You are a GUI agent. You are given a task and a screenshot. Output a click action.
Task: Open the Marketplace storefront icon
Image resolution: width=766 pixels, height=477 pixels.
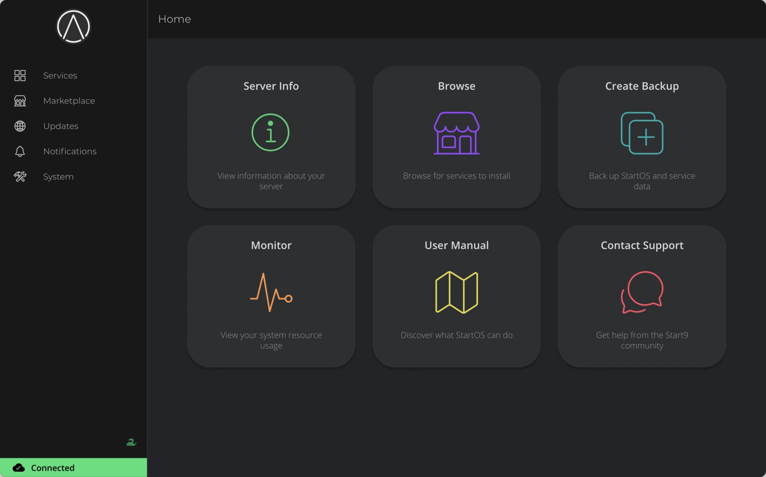point(20,100)
